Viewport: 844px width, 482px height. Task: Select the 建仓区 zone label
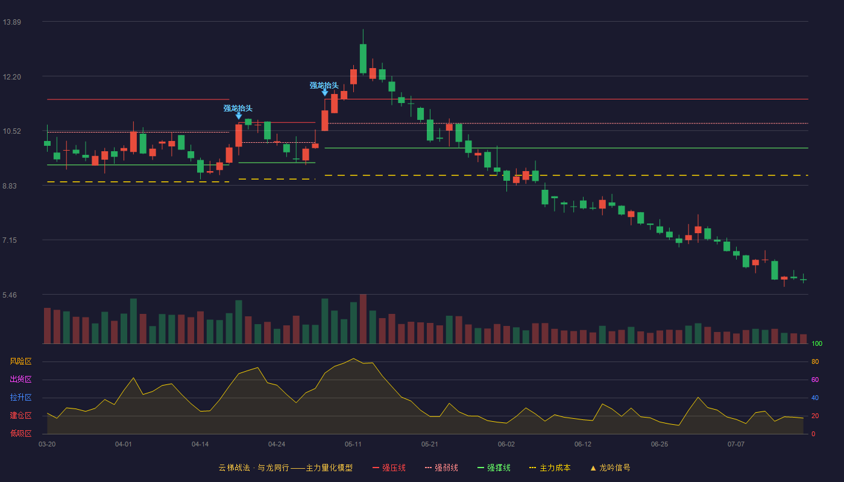(20, 416)
